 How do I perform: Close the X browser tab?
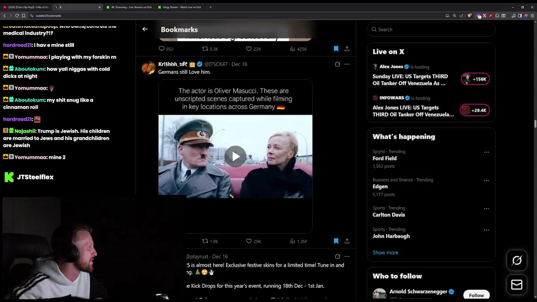[99, 7]
